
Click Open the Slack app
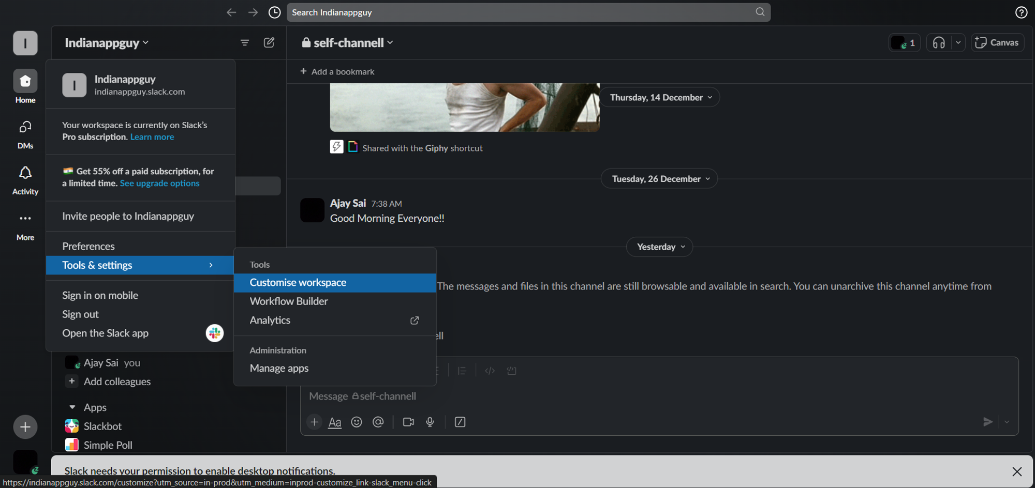[140, 333]
